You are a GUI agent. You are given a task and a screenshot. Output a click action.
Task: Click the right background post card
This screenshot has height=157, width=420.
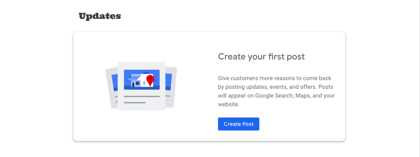click(x=171, y=87)
